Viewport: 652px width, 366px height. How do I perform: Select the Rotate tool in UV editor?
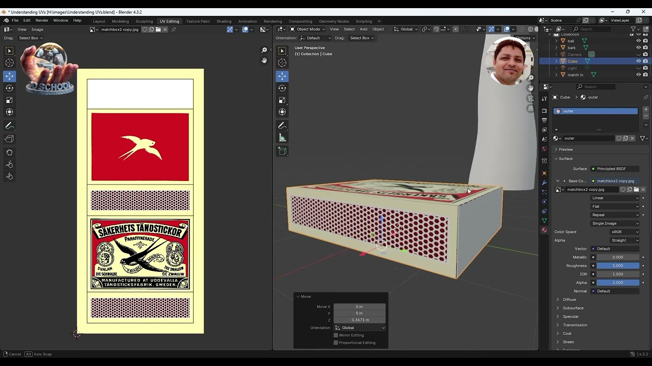click(9, 88)
